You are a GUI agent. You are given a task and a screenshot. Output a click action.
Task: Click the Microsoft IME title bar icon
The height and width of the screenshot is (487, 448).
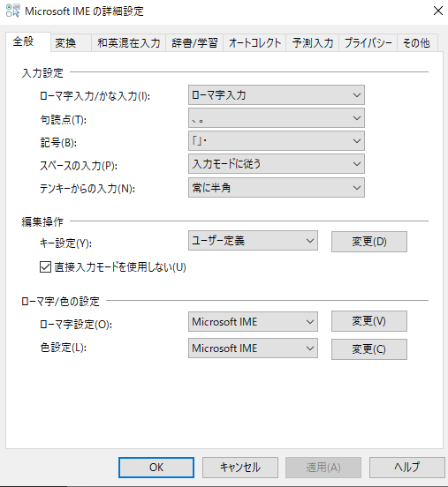pyautogui.click(x=13, y=11)
